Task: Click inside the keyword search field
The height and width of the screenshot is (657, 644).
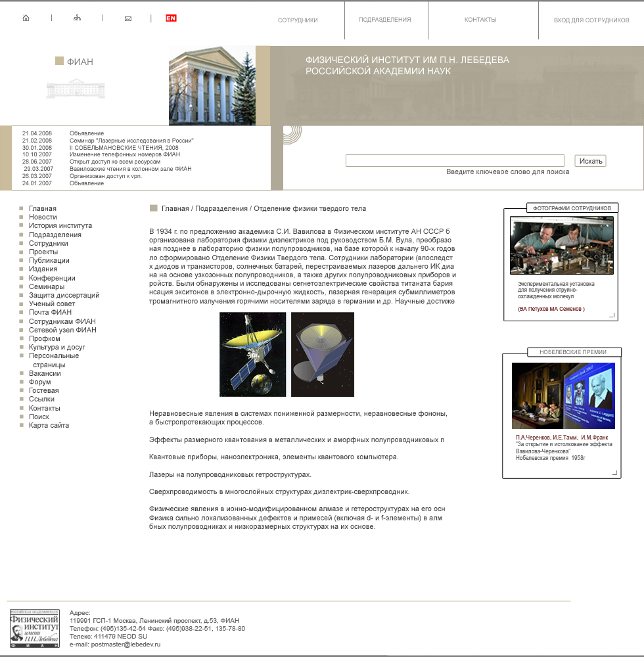Action: point(455,160)
